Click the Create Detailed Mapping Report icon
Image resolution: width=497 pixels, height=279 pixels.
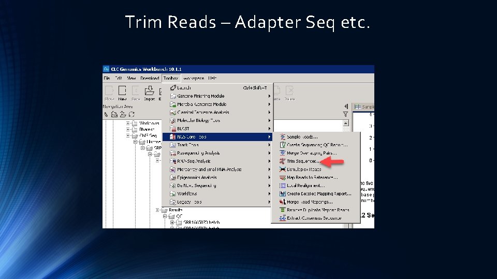pyautogui.click(x=283, y=194)
